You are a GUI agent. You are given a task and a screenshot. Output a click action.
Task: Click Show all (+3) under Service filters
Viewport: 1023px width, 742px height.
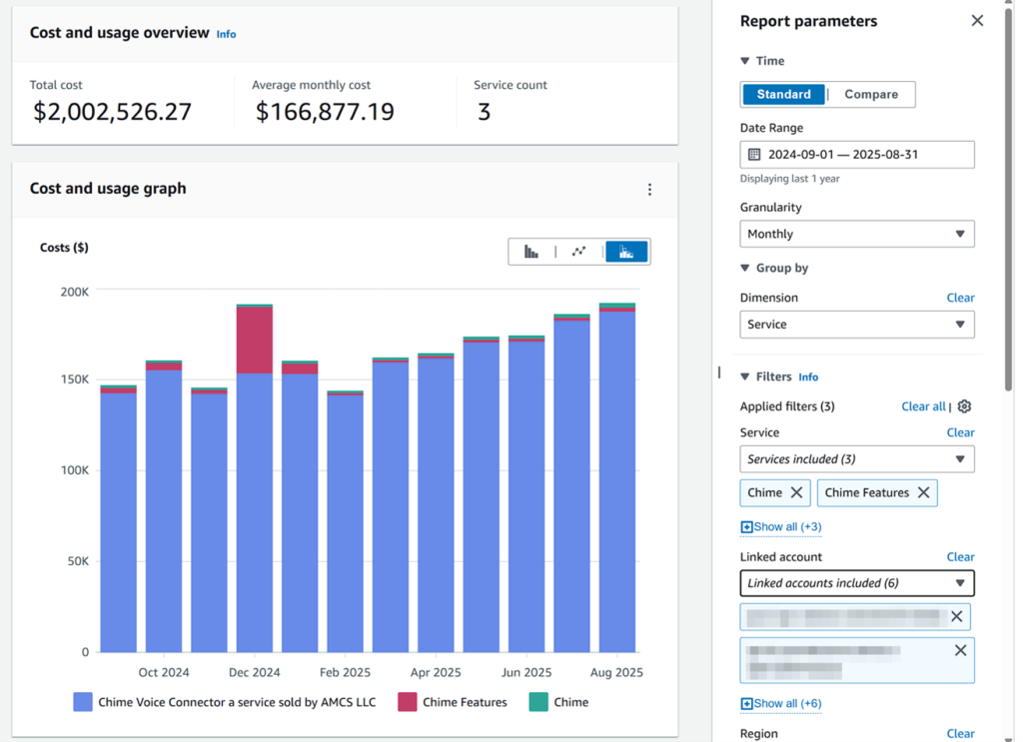[780, 526]
